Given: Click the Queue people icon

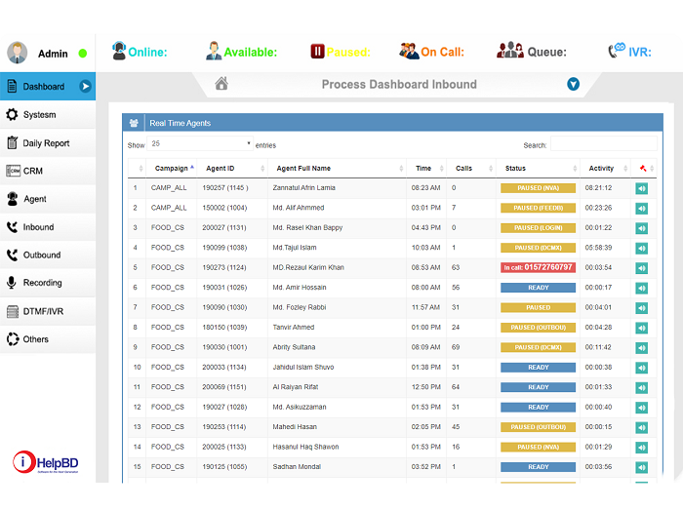Looking at the screenshot, I should (509, 52).
